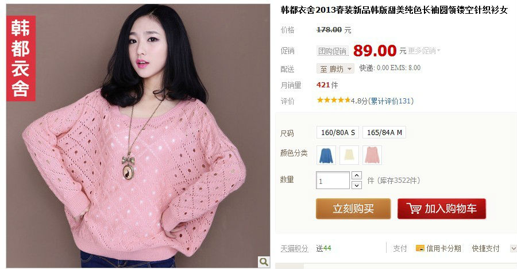Click the credit card installment icon
The height and width of the screenshot is (269, 517).
coord(420,248)
